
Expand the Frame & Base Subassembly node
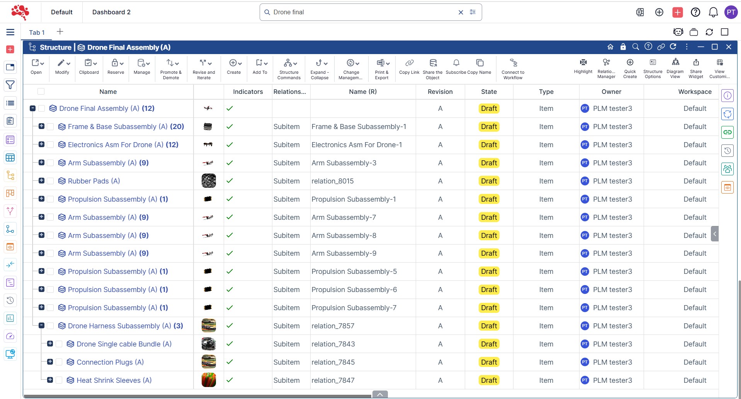click(x=41, y=126)
